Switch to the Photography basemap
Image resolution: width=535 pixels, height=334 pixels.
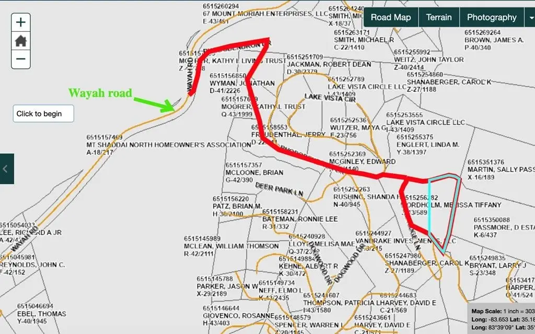click(492, 17)
